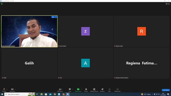This screenshot has width=171, height=96.
Task: Open the Participants panel
Action: 60,90
